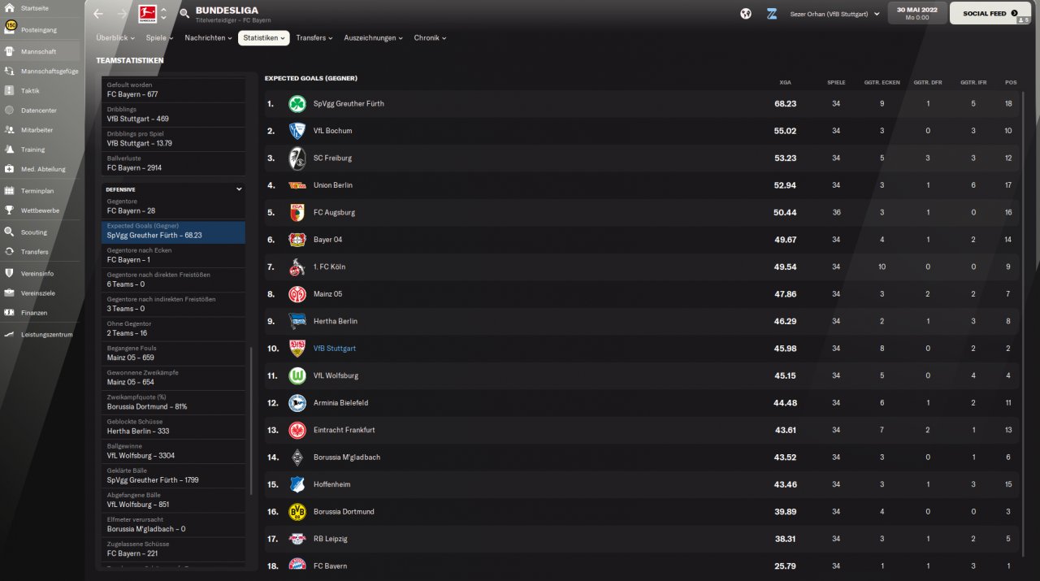Open Transfers icon in sidebar
This screenshot has width=1040, height=581.
click(10, 251)
